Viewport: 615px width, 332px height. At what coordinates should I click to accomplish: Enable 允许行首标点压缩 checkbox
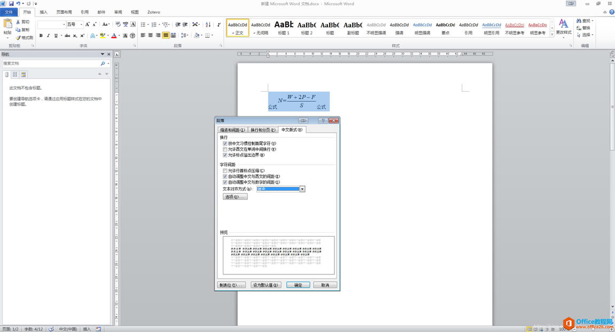(x=225, y=171)
